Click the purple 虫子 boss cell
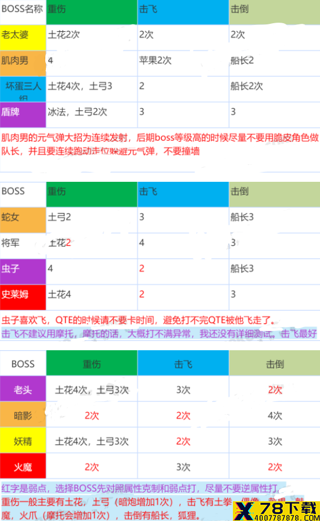The height and width of the screenshot is (521, 320). tap(23, 271)
